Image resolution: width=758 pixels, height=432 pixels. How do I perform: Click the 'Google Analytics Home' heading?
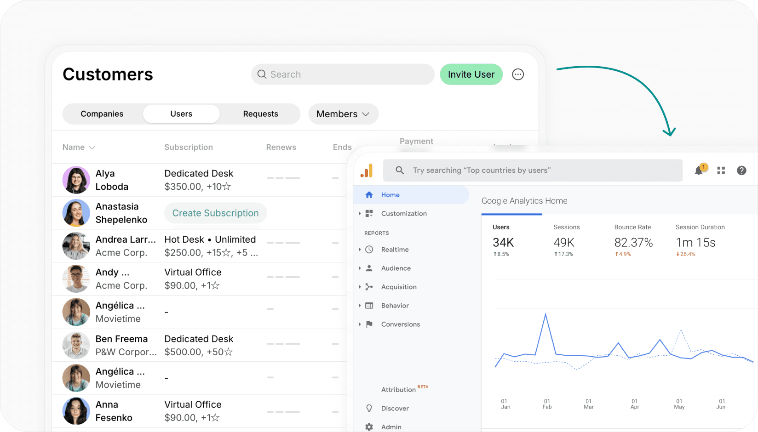click(x=524, y=201)
